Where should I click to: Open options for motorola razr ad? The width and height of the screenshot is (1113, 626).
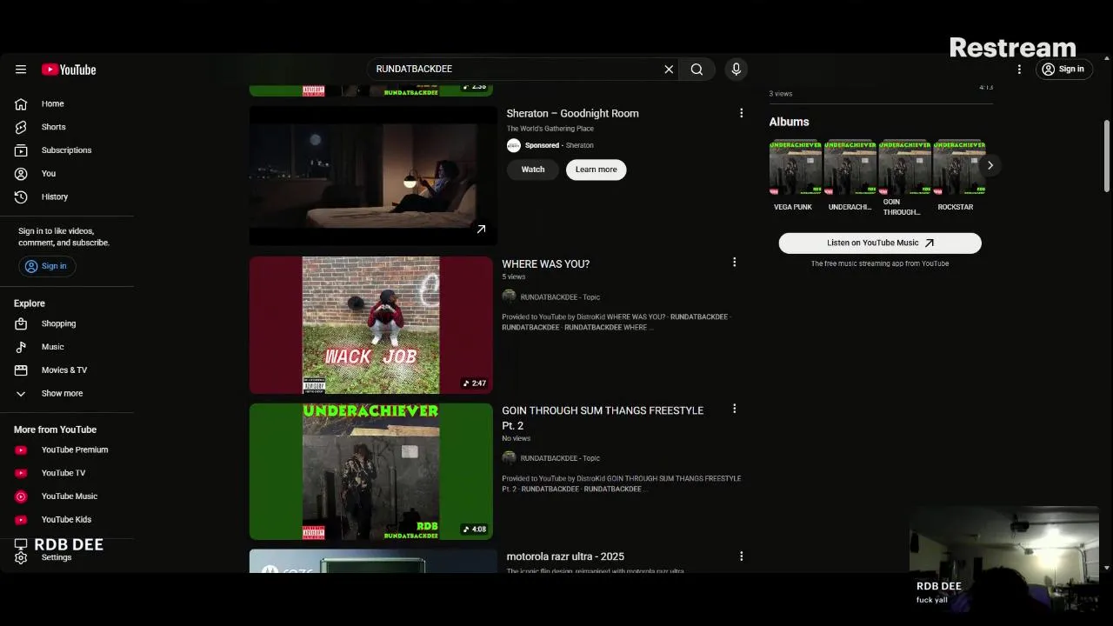coord(741,556)
